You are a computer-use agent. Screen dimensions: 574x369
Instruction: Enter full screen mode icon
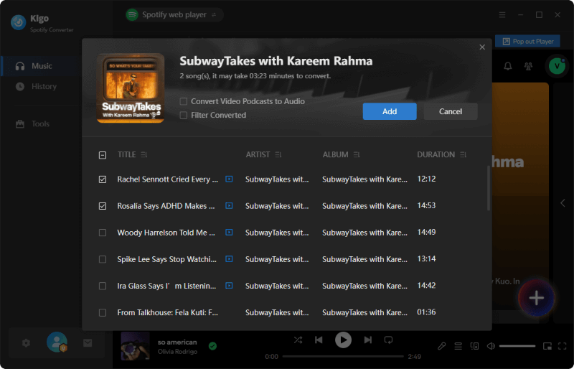click(563, 346)
